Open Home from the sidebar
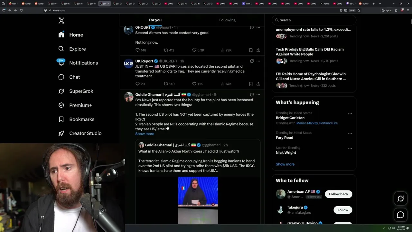Viewport: 412px width, 232px height. 71,35
